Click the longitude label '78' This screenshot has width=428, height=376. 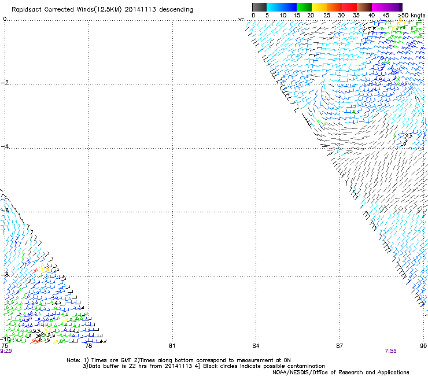point(88,346)
